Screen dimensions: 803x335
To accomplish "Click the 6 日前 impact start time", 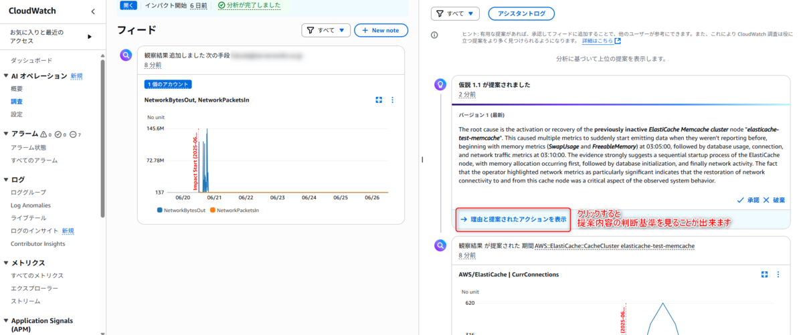I will tap(198, 5).
